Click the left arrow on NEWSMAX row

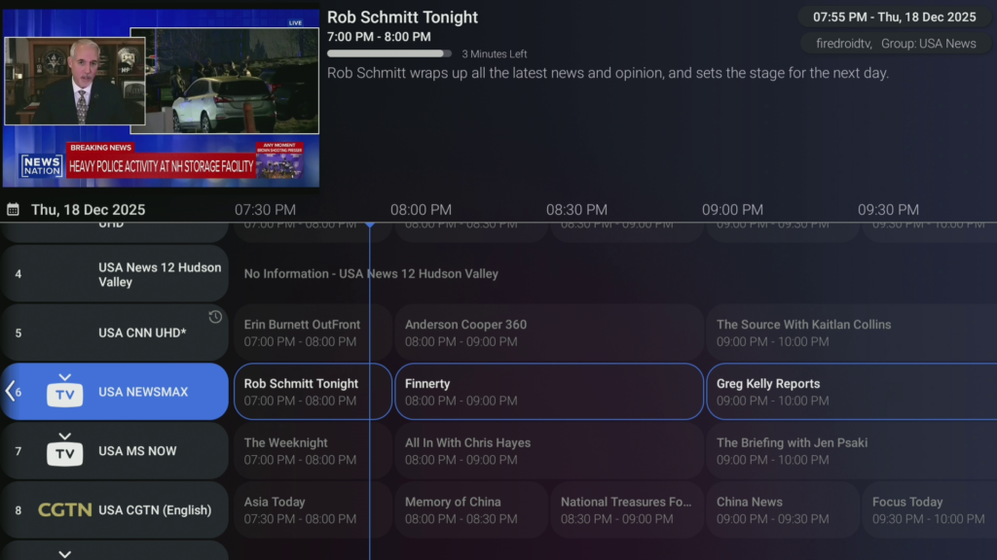pyautogui.click(x=10, y=391)
